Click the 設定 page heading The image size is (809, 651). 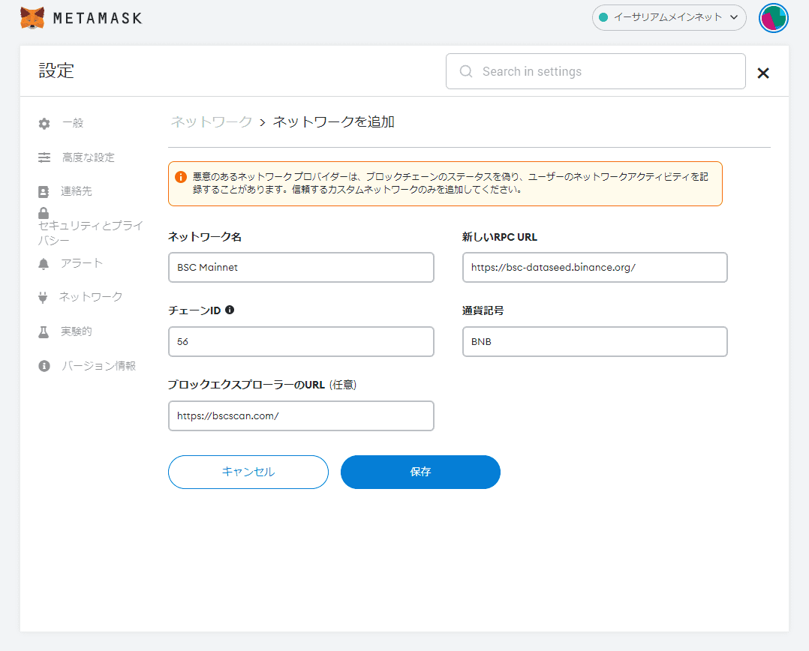point(56,70)
